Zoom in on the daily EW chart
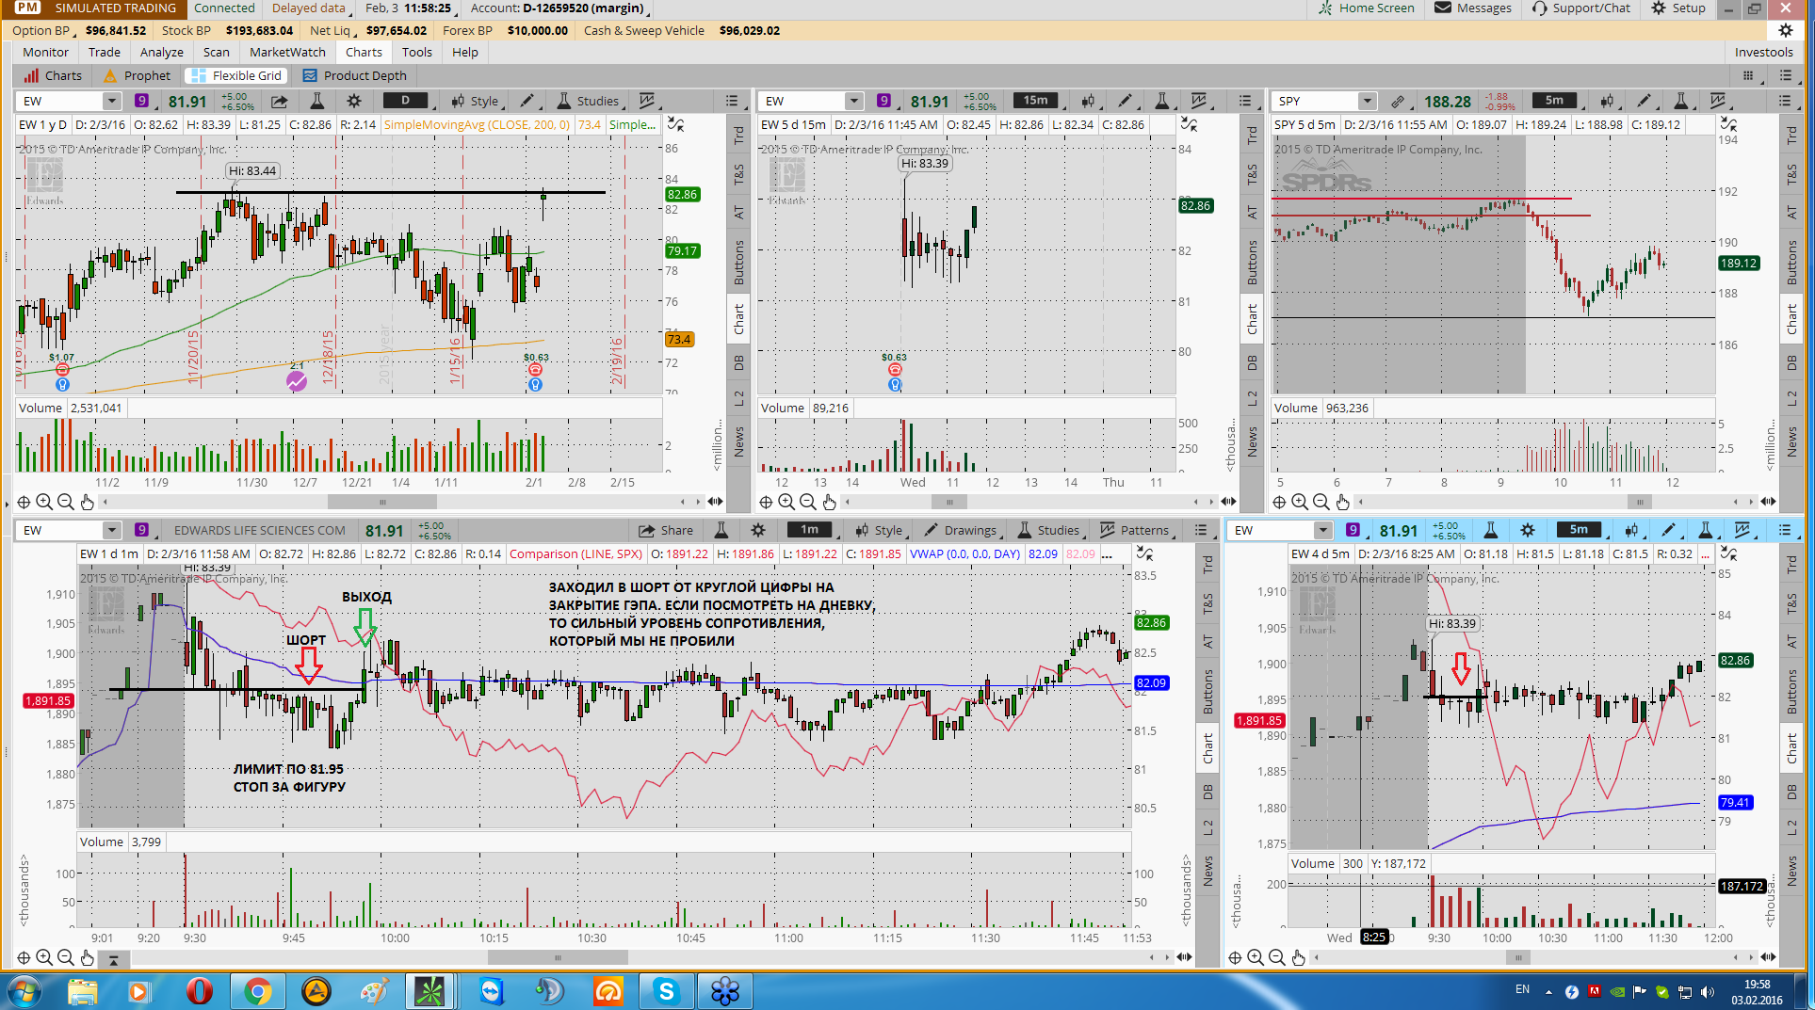Image resolution: width=1815 pixels, height=1010 pixels. 44,502
